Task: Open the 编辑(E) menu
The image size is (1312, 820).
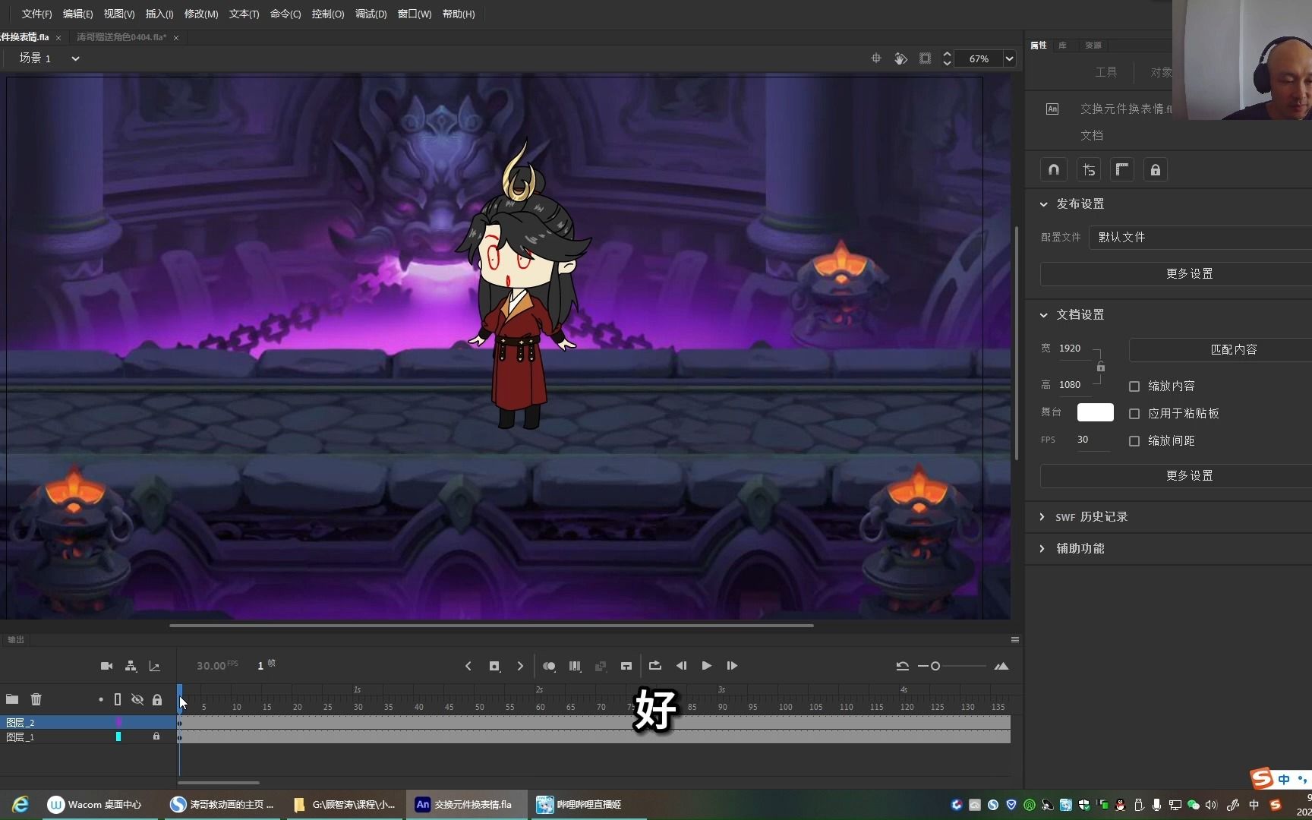Action: 77,14
